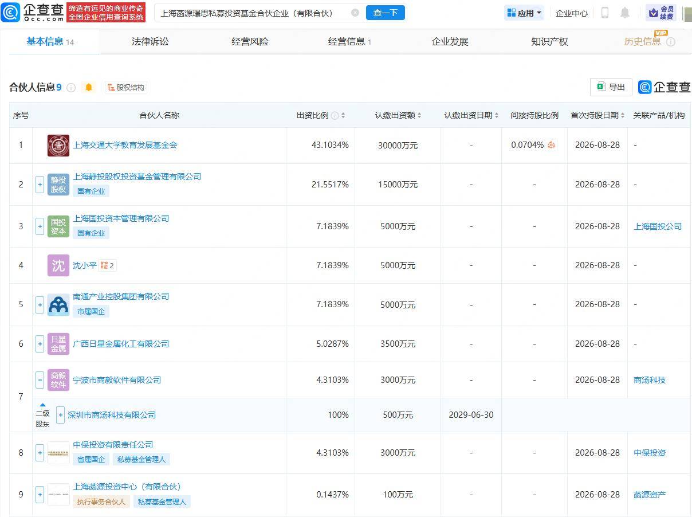
Task: Open 上海交通大学教育发展基金会 link
Action: [x=125, y=145]
